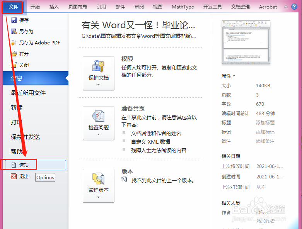
Task: Click the red Exit (退出) icon
Action: [x=14, y=176]
